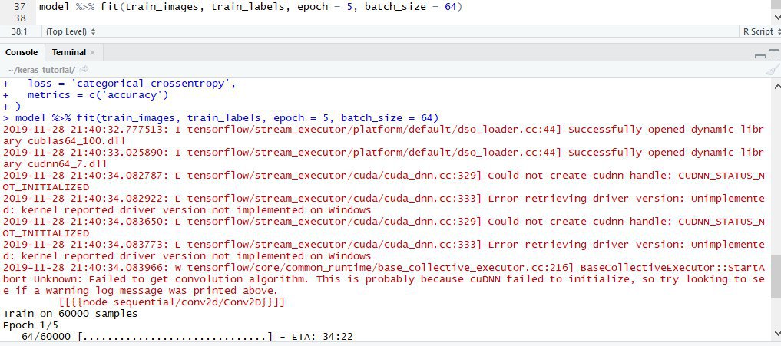Screen dimensions: 781x346
Task: Close the Terminal tab
Action: click(93, 52)
